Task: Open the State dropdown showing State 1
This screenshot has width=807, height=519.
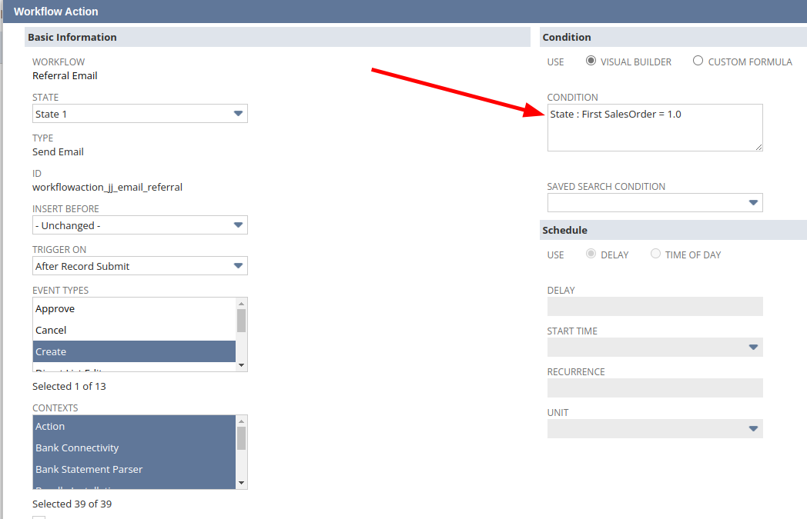Action: click(139, 114)
